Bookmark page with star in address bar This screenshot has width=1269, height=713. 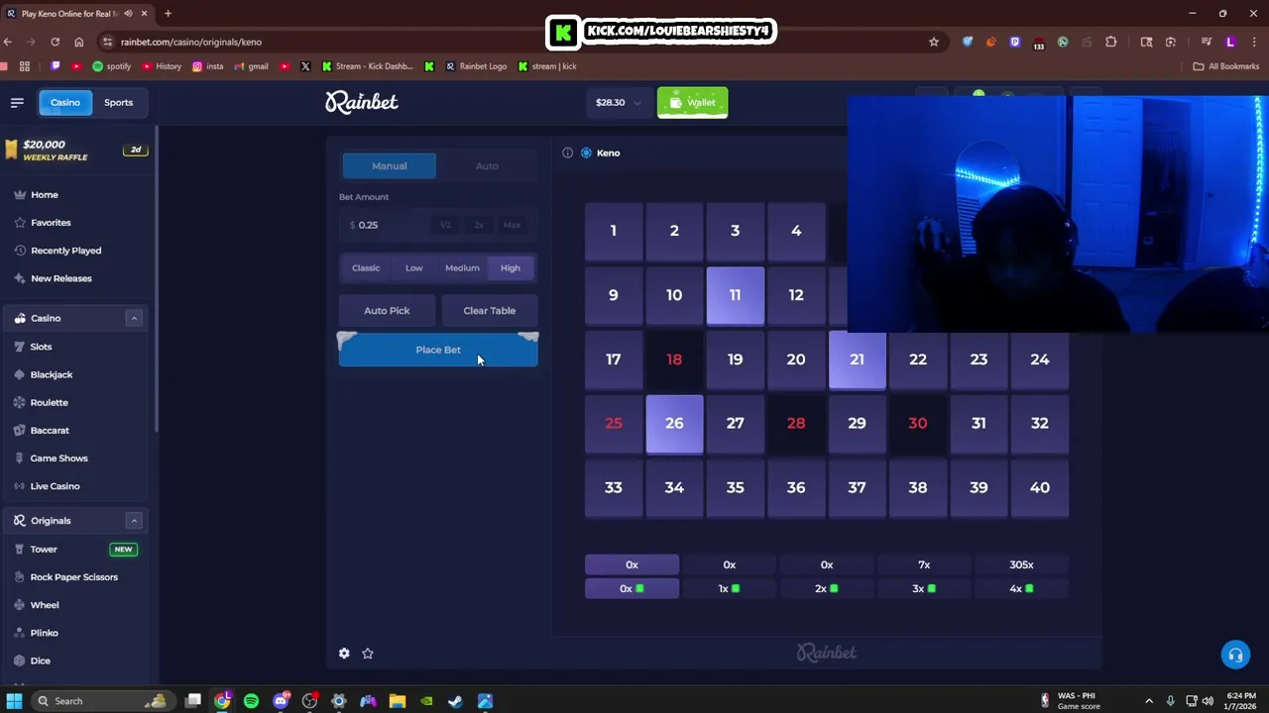click(934, 42)
